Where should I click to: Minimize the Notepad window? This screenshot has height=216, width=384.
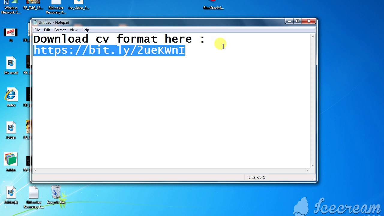coord(289,21)
